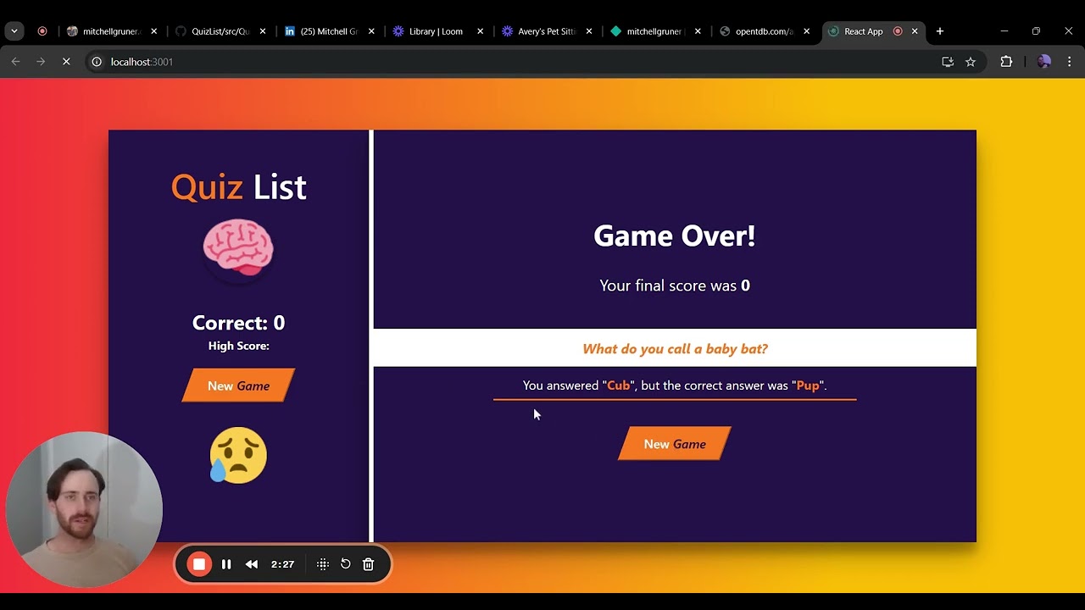
Task: Click the baby bat question text
Action: click(675, 349)
